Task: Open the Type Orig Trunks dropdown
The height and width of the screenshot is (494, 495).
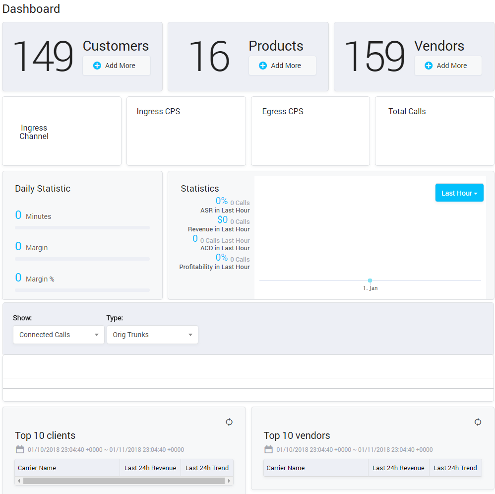Action: 152,335
